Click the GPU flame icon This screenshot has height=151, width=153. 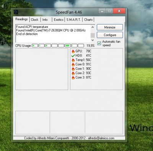[x=73, y=51]
